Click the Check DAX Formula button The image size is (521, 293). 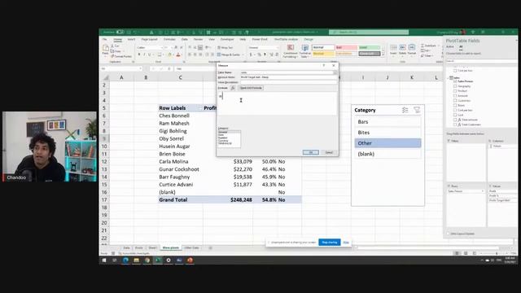pos(252,88)
